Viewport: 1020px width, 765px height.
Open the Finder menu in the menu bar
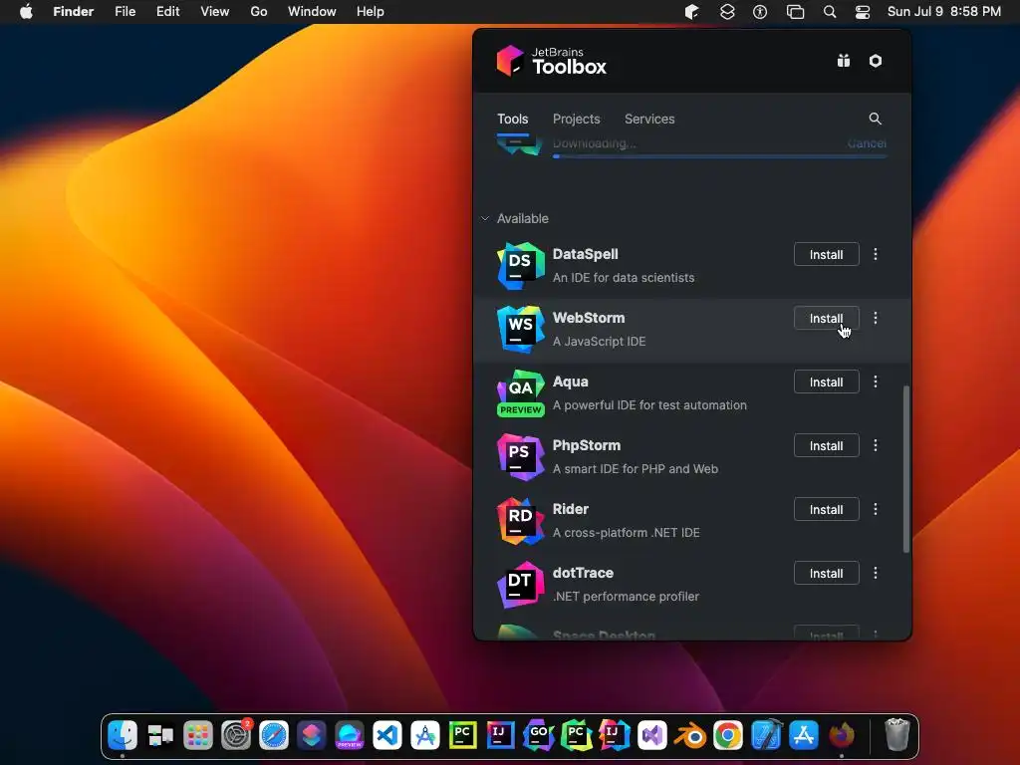[x=74, y=12]
